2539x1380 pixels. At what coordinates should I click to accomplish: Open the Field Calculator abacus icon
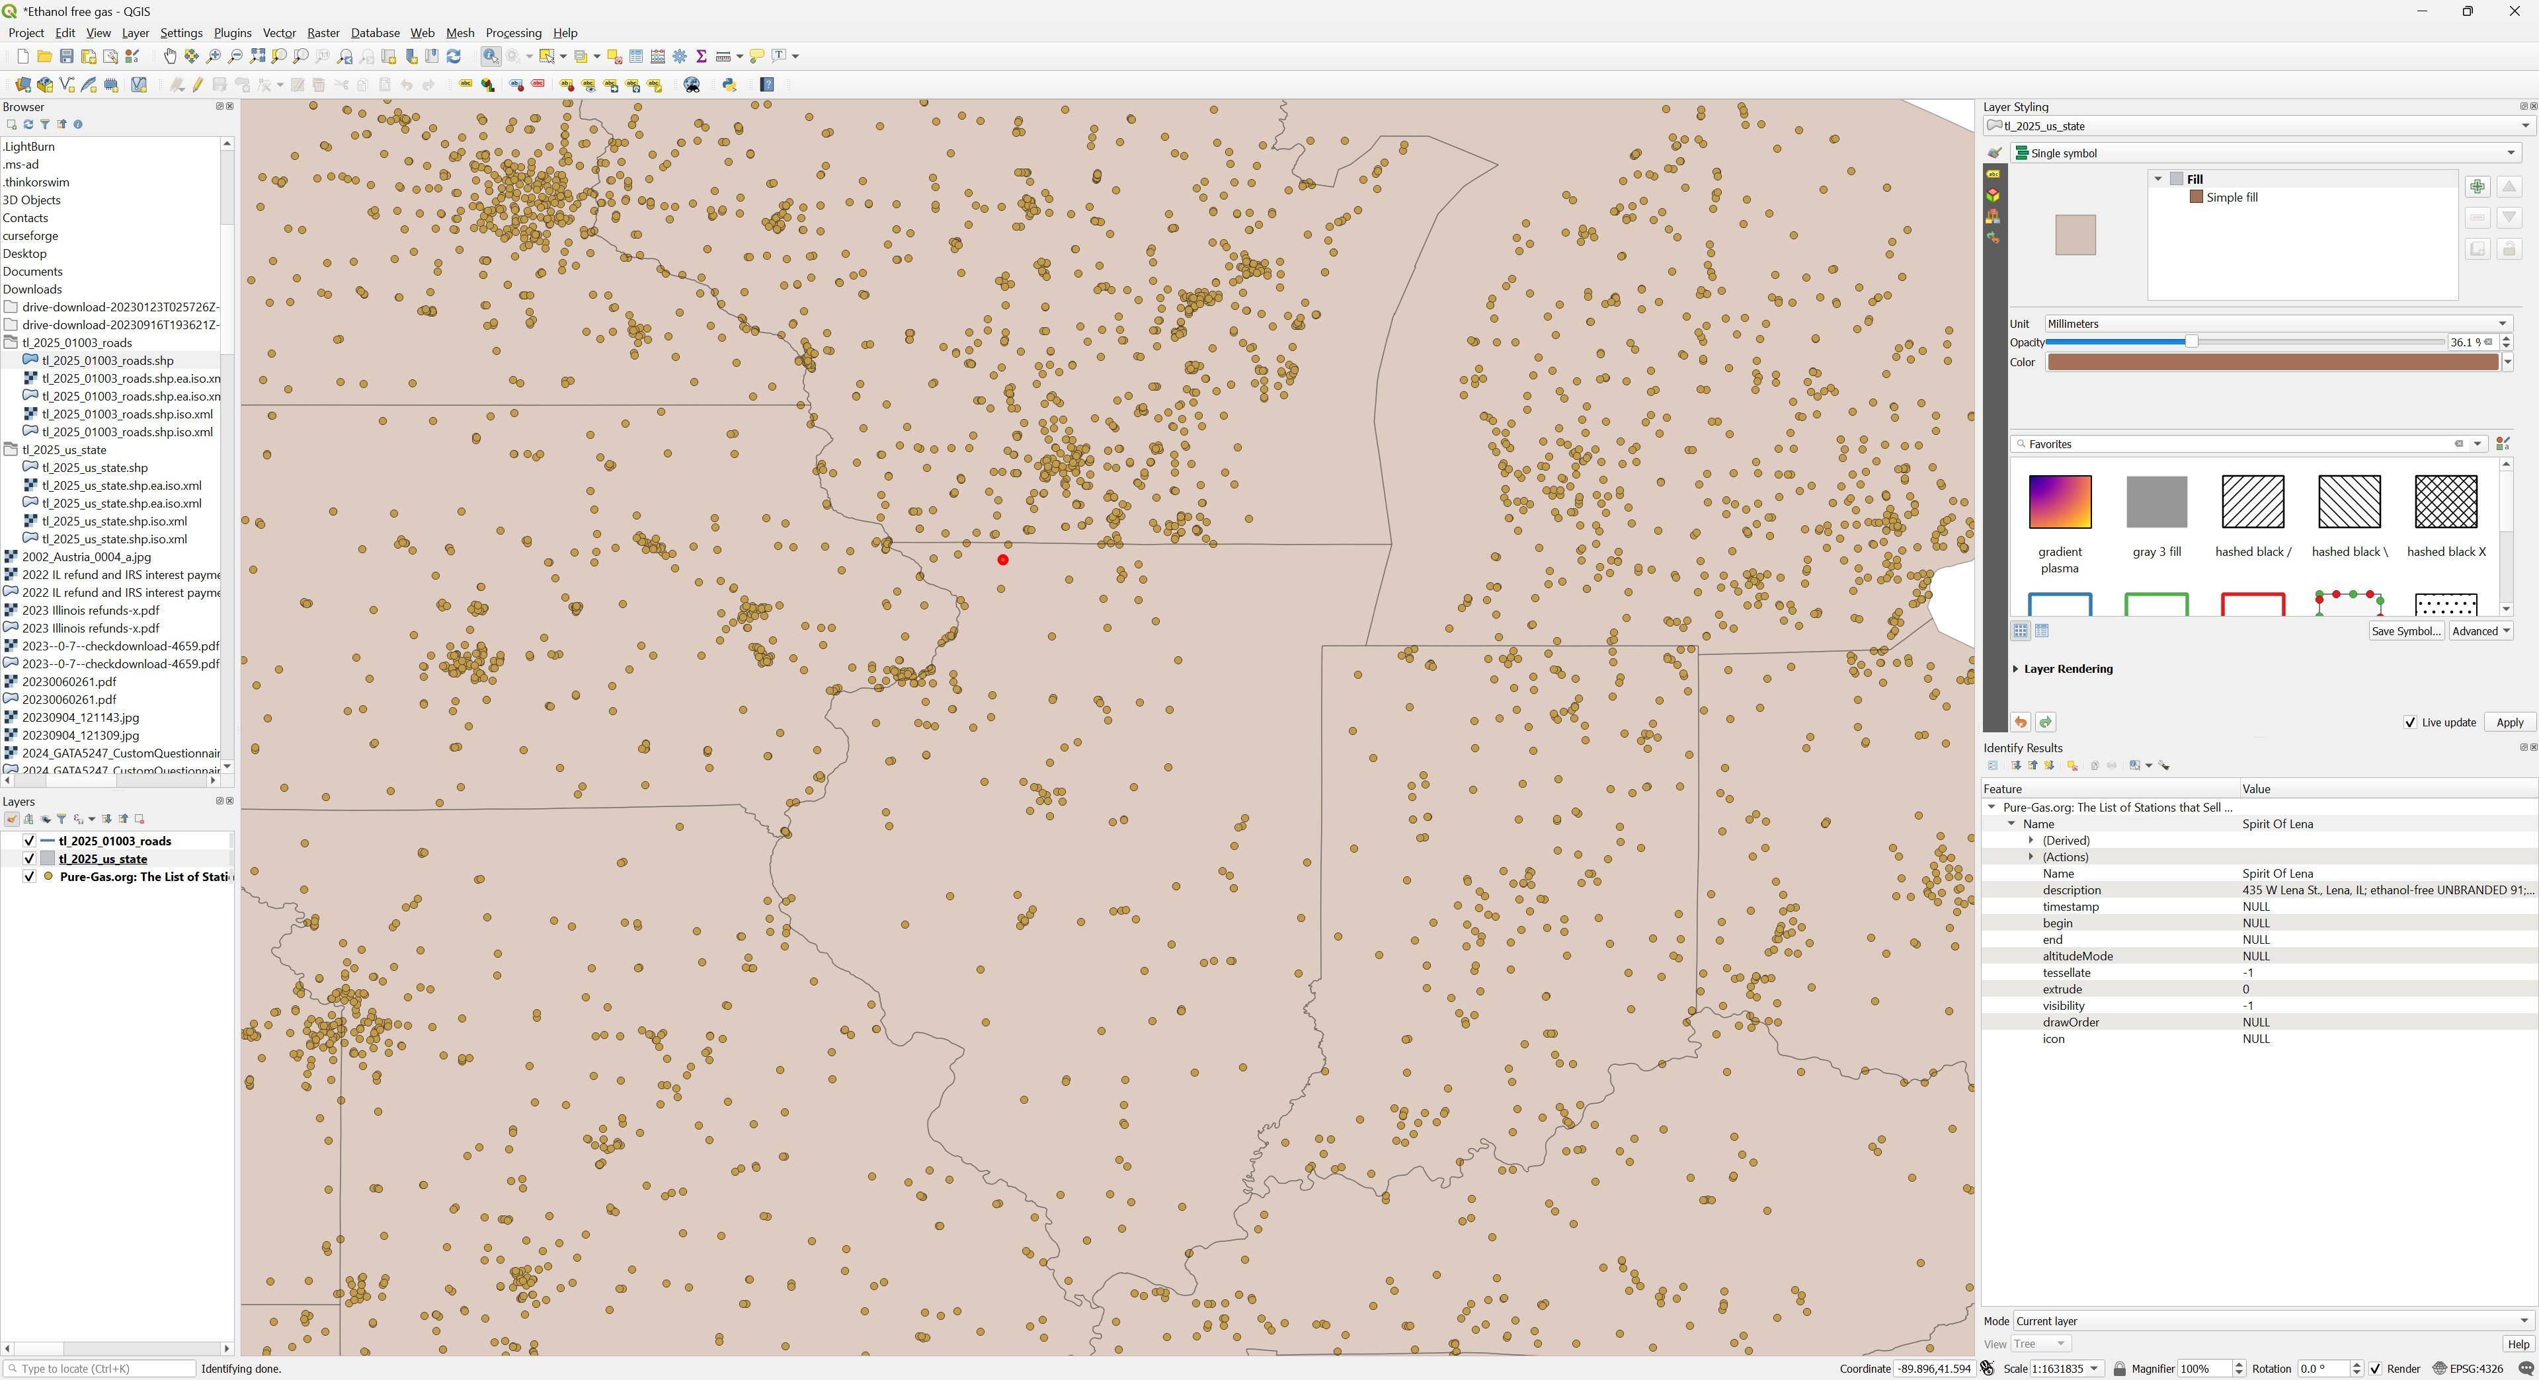[657, 56]
